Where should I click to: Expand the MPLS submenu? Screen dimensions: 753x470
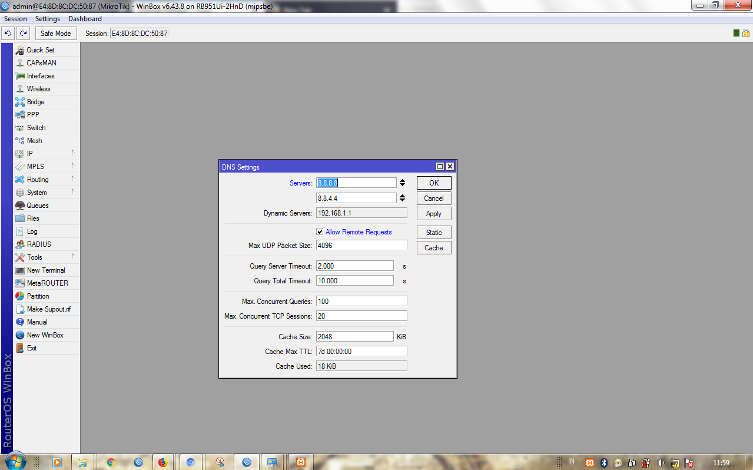pyautogui.click(x=47, y=167)
